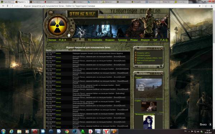Screen dimensions: 215x134
Task: Click the Yandex browser taskbar icon
Action: (106, 131)
